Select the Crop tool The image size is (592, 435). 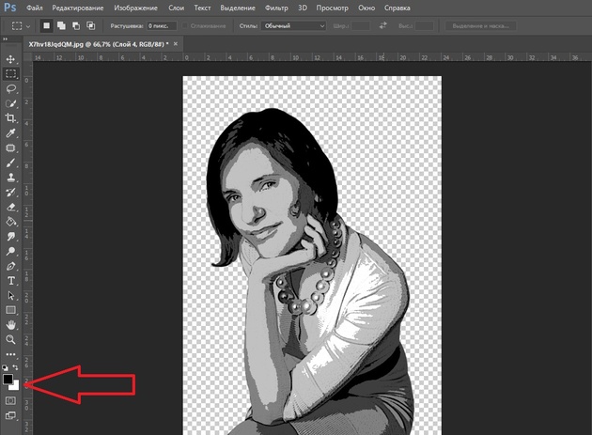click(x=10, y=118)
